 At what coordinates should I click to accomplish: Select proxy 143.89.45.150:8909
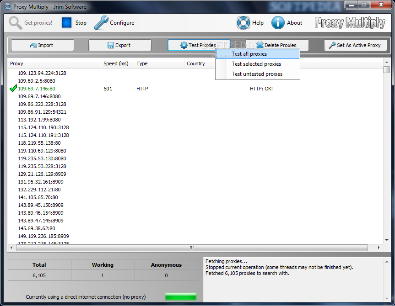coord(41,205)
